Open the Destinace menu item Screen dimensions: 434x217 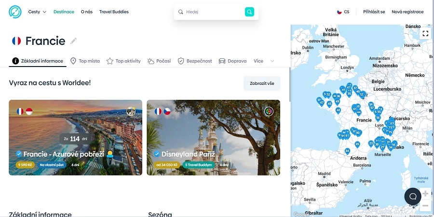point(64,12)
